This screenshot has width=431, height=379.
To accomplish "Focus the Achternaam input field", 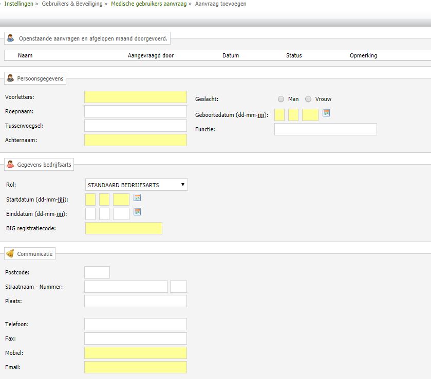I will point(136,140).
